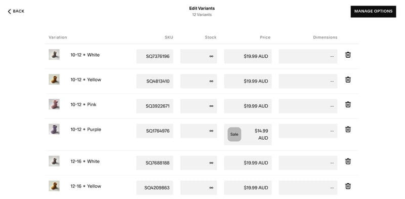405x199 pixels.
Task: Open the 10-12 Purple boot thumbnail
Action: click(x=54, y=129)
